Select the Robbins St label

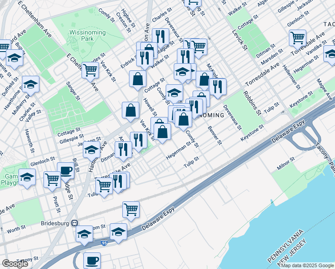[252, 103]
